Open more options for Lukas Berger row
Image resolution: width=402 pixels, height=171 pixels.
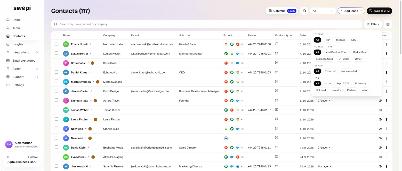387,54
